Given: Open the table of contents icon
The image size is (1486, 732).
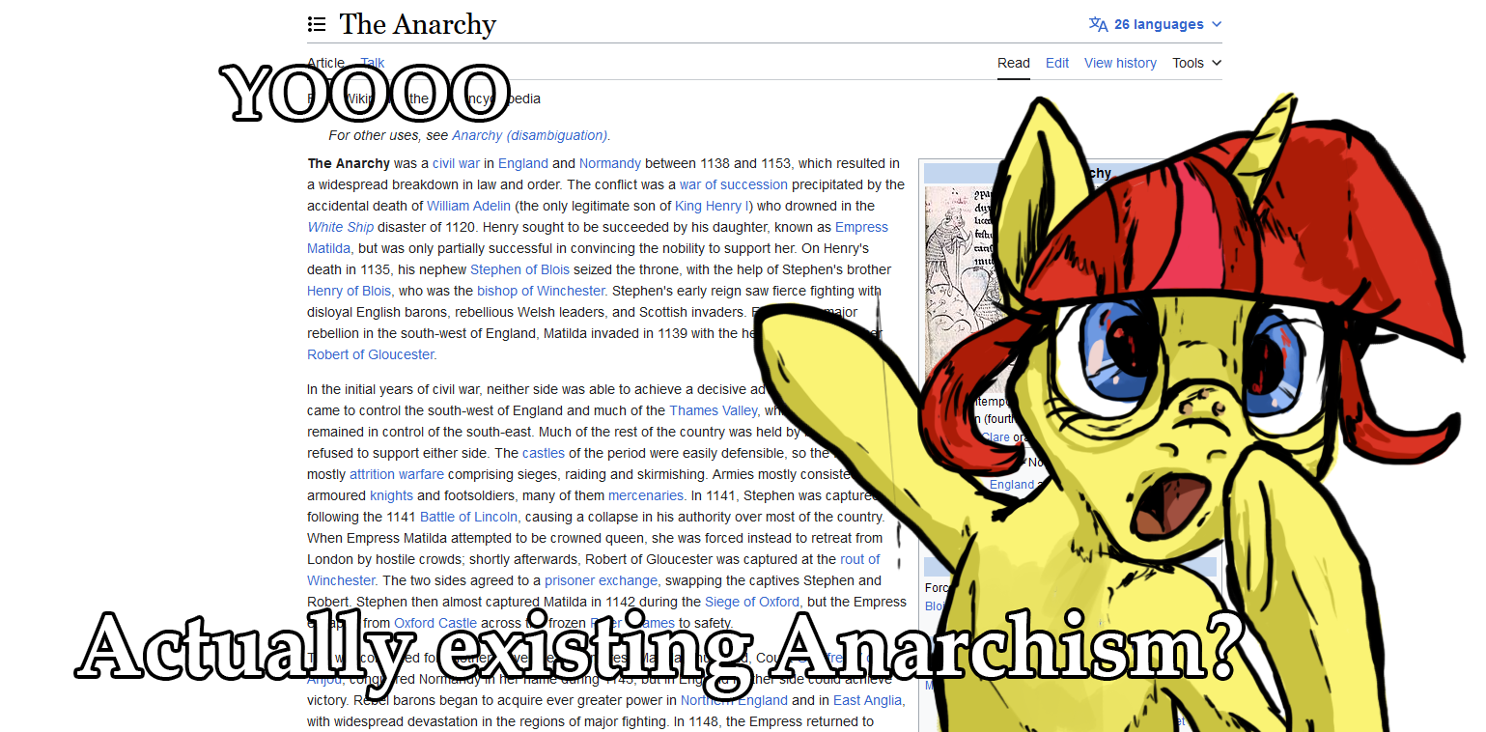Looking at the screenshot, I should coord(317,24).
